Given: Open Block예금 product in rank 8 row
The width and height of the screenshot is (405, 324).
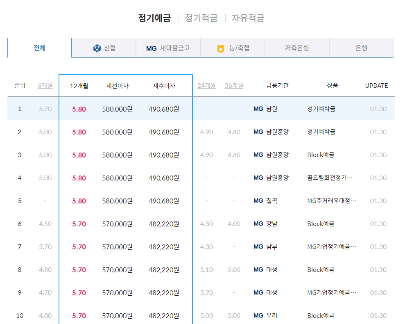Looking at the screenshot, I should (321, 269).
